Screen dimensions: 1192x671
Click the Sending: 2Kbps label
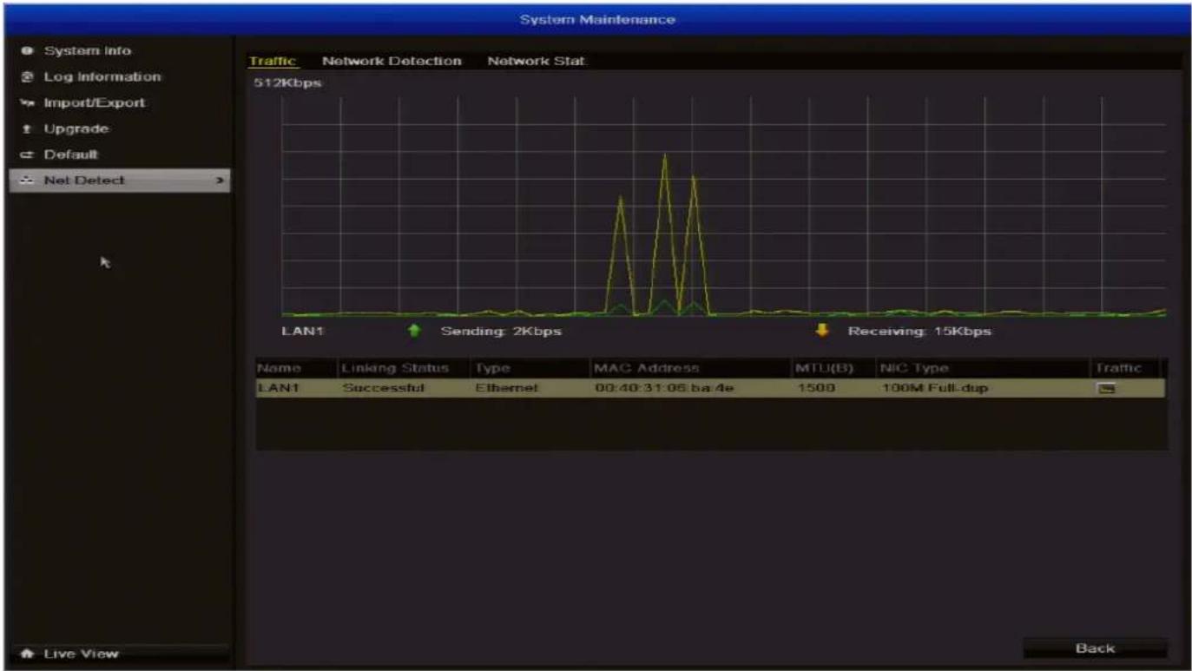(501, 332)
